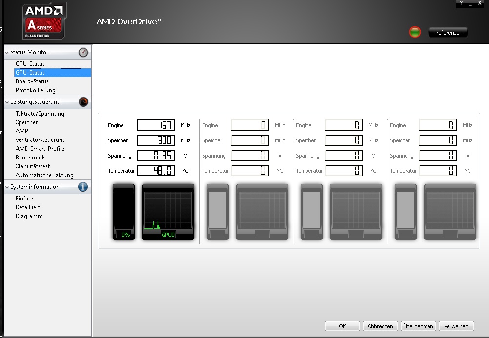Click the second GPU's disabled usage graph
This screenshot has width=489, height=338.
(262, 212)
